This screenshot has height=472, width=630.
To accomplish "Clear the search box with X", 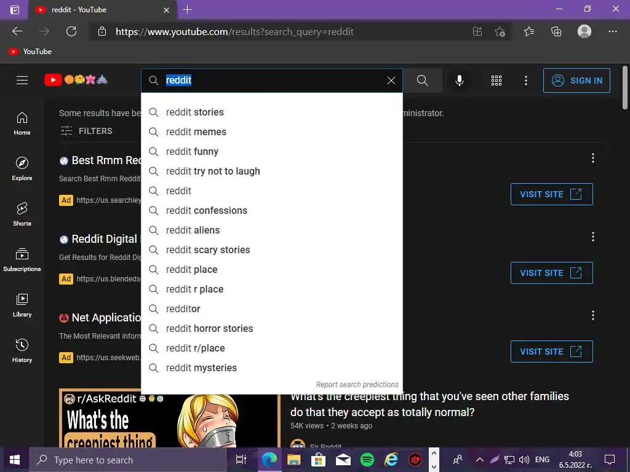I will [x=391, y=81].
